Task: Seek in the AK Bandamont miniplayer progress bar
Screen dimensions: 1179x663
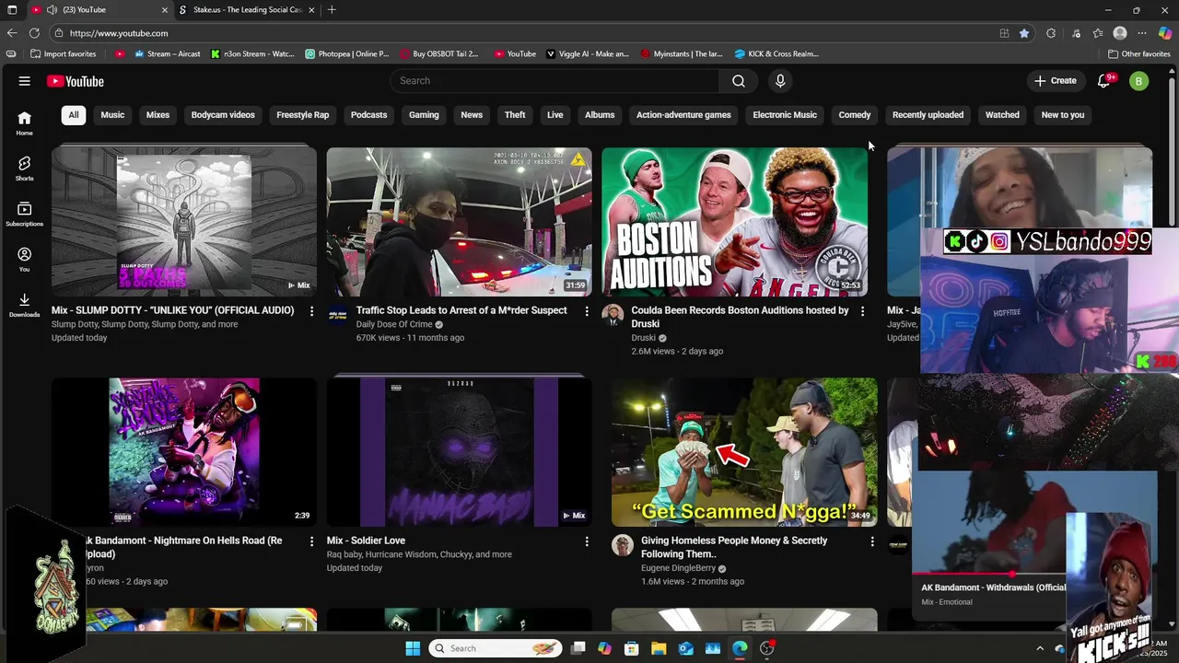Action: 989,574
